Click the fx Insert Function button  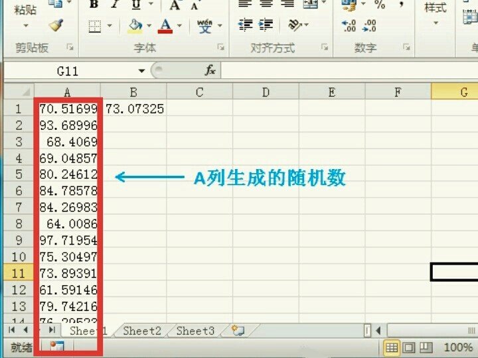tap(210, 71)
